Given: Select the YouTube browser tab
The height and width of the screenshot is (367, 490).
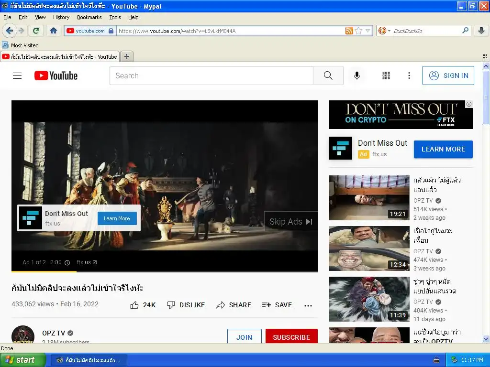Looking at the screenshot, I should click(60, 56).
